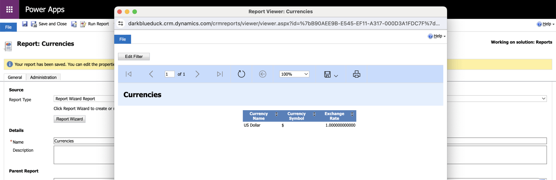Open Help dropdown in Report Viewer
The width and height of the screenshot is (556, 180).
[x=437, y=36]
